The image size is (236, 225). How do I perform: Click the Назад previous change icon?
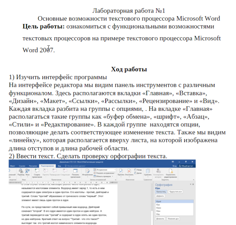(135, 169)
